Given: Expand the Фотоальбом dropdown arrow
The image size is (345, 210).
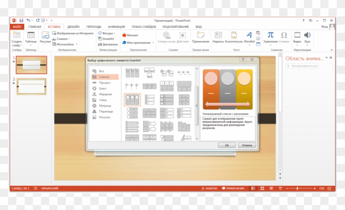Looking at the screenshot, I should pyautogui.click(x=77, y=44).
